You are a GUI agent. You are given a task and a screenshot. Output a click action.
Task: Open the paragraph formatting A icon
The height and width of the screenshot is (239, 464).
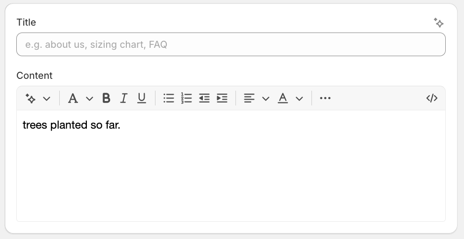73,99
